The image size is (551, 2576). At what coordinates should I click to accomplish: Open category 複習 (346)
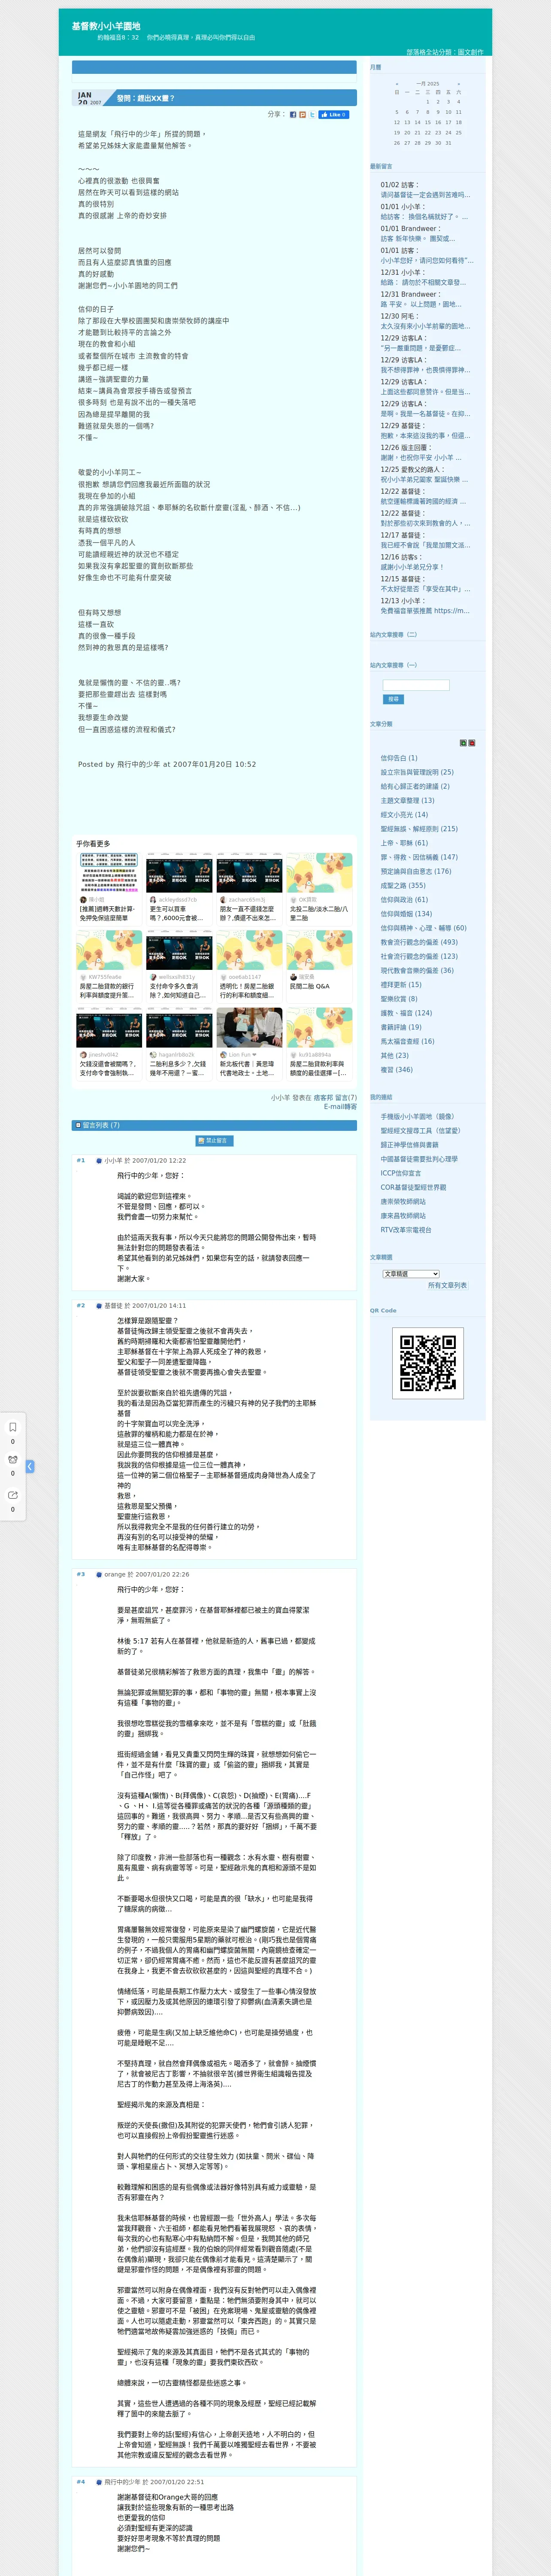tap(396, 1069)
